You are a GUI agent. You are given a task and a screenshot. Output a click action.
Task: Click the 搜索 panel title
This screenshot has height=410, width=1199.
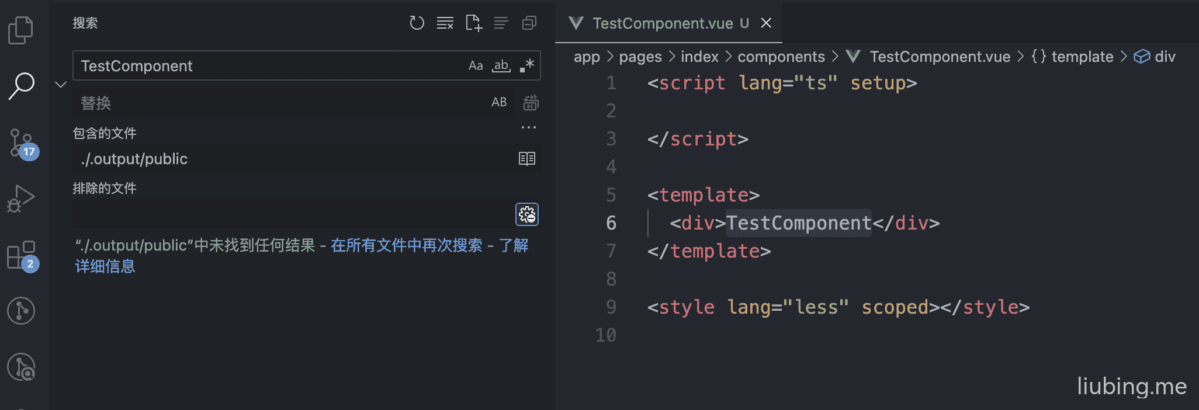pos(85,23)
